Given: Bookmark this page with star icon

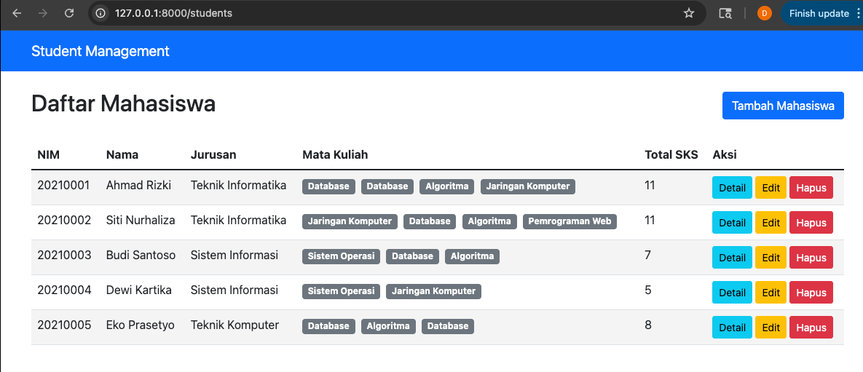Looking at the screenshot, I should click(x=688, y=13).
